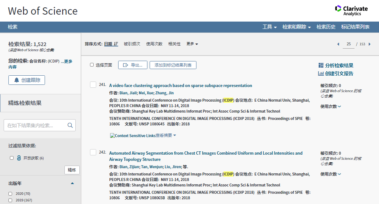This screenshot has height=204, width=379.
Task: Select checkbox for result 242
Action: coord(93,152)
